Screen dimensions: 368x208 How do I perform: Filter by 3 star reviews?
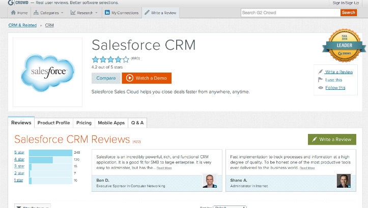[19, 166]
